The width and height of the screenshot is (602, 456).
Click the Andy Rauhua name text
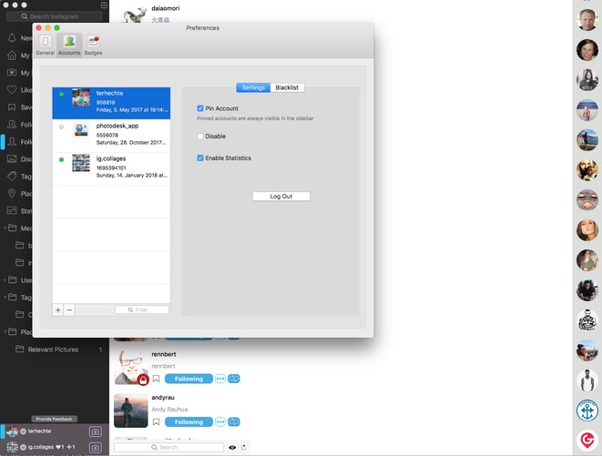click(x=169, y=410)
